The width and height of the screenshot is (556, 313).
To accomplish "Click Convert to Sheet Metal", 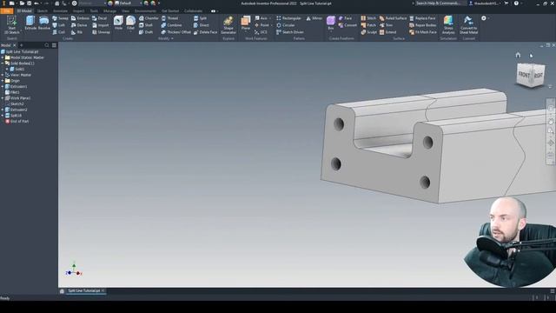I will [468, 25].
